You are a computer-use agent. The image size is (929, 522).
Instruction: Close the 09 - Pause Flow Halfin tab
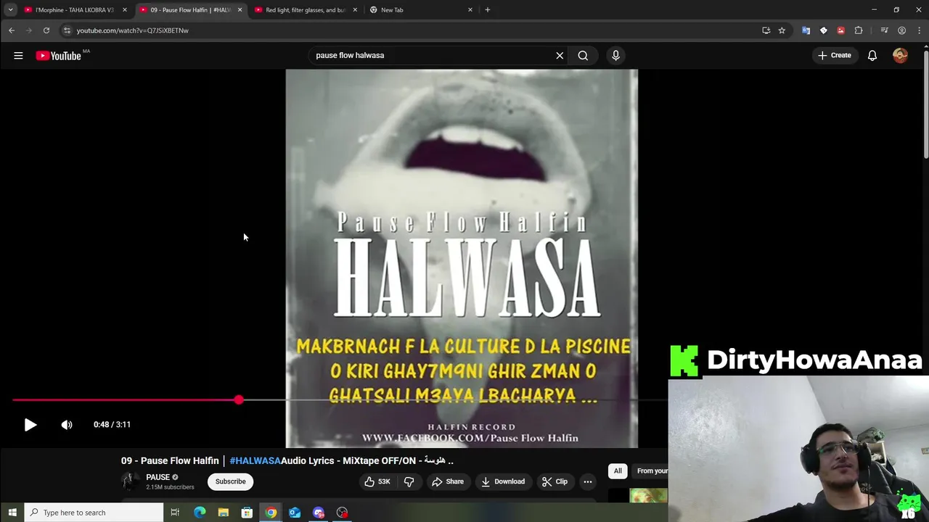click(240, 10)
